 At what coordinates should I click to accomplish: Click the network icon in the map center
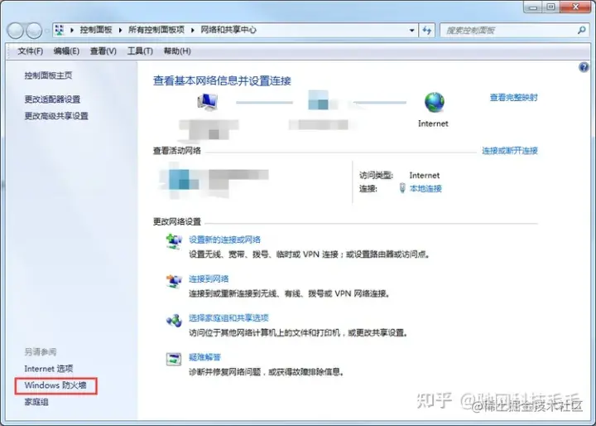pos(318,100)
